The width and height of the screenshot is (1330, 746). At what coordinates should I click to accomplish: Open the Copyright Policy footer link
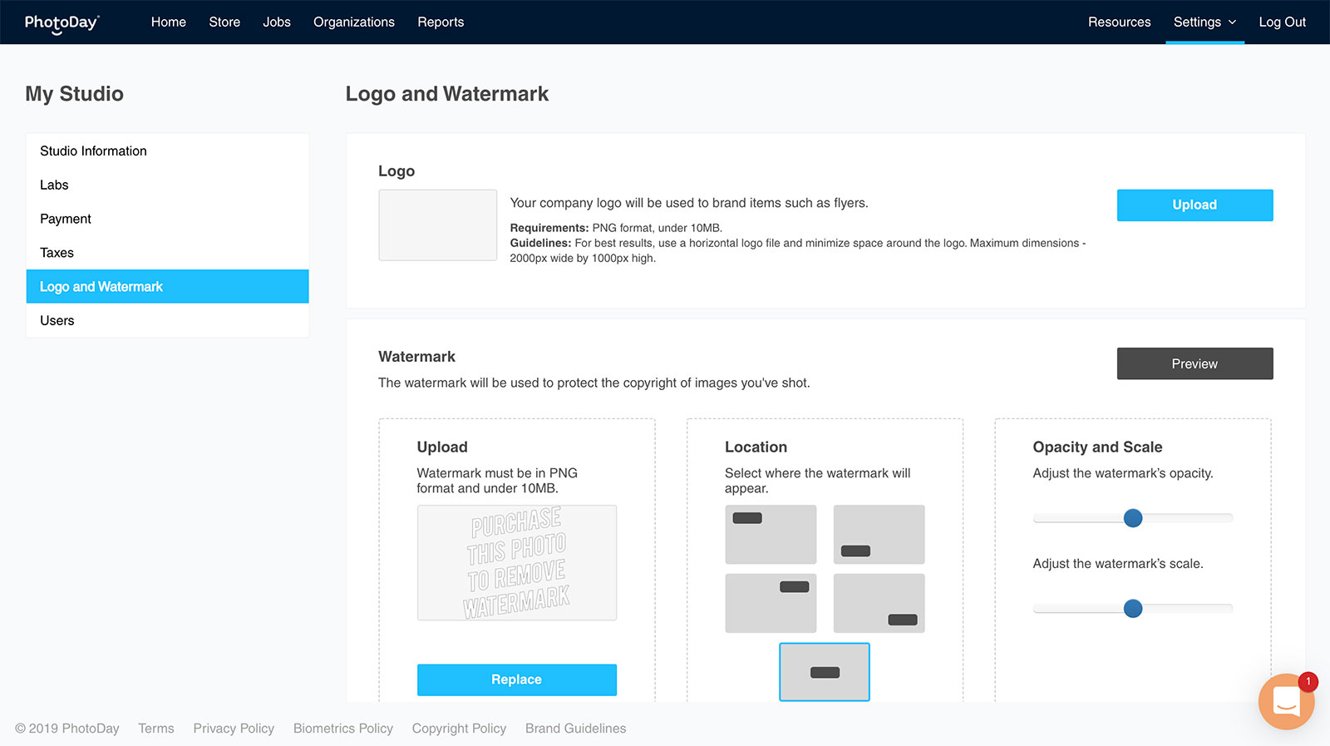pos(459,728)
